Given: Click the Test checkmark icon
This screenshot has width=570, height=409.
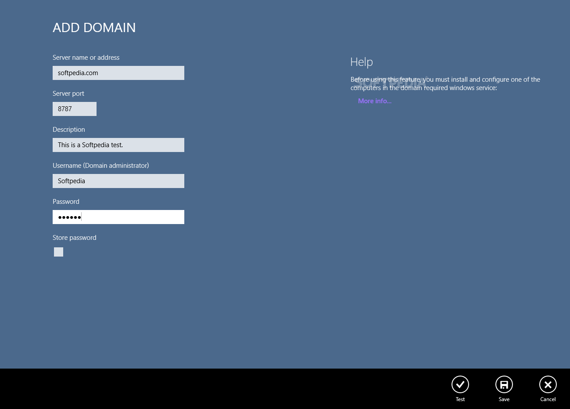Looking at the screenshot, I should click(460, 384).
